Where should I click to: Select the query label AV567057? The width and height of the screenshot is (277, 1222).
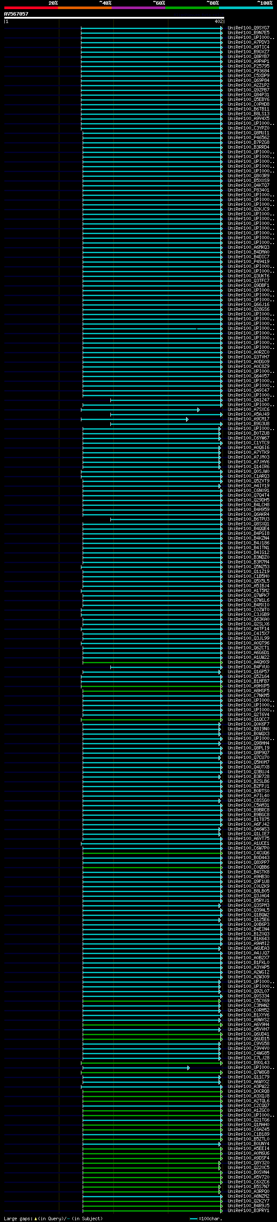coord(16,14)
